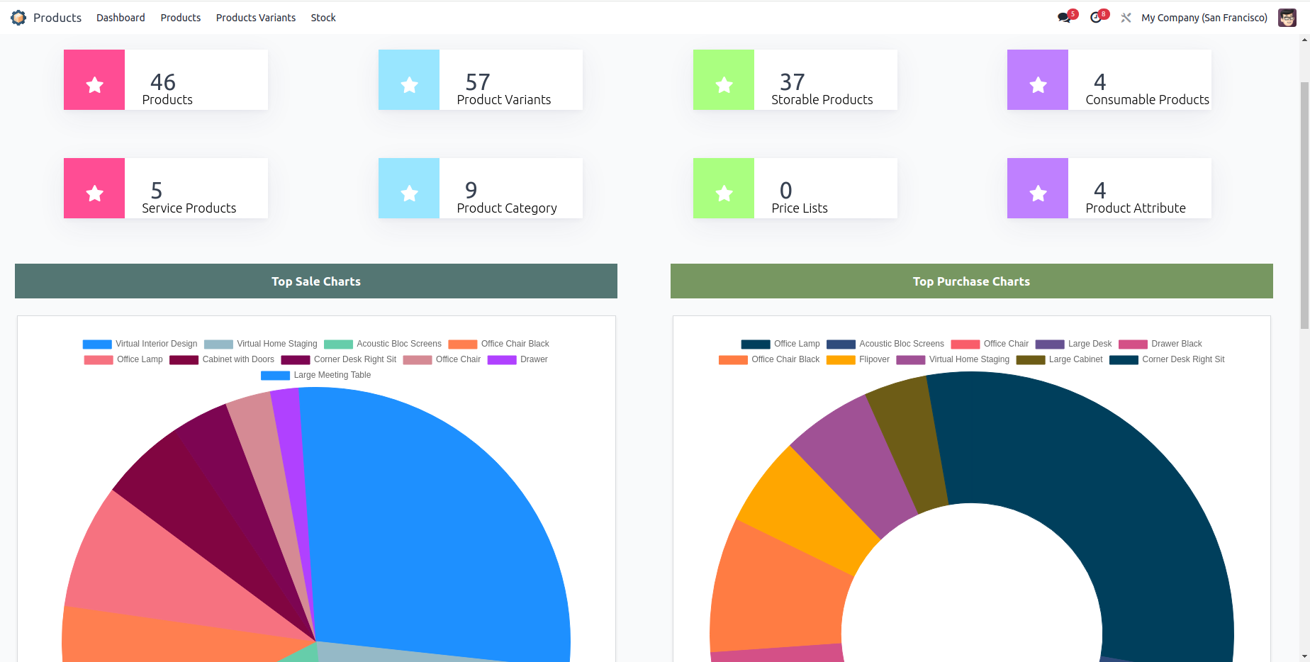
Task: Toggle Office Chair in sale legend
Action: [442, 359]
